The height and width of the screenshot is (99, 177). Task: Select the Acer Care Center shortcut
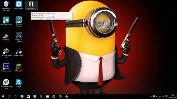point(6,21)
